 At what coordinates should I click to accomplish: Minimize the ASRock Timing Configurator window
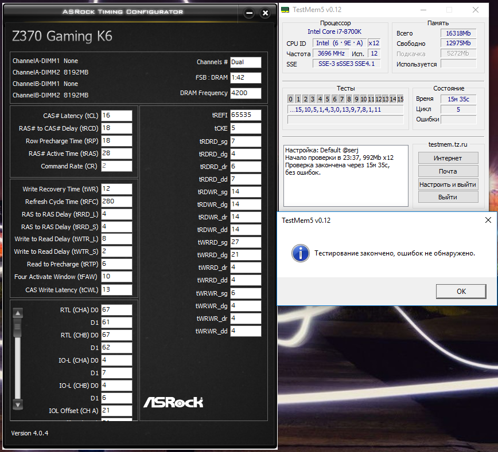tap(250, 13)
